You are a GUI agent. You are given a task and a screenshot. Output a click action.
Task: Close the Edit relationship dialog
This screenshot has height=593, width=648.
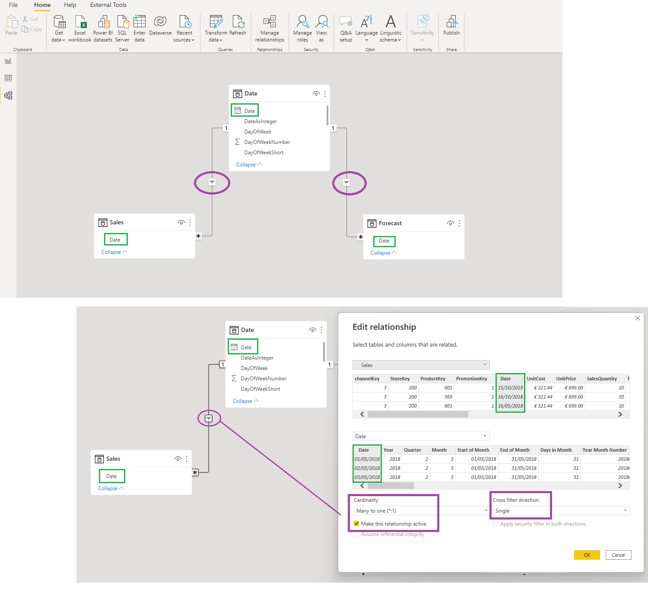(x=638, y=318)
